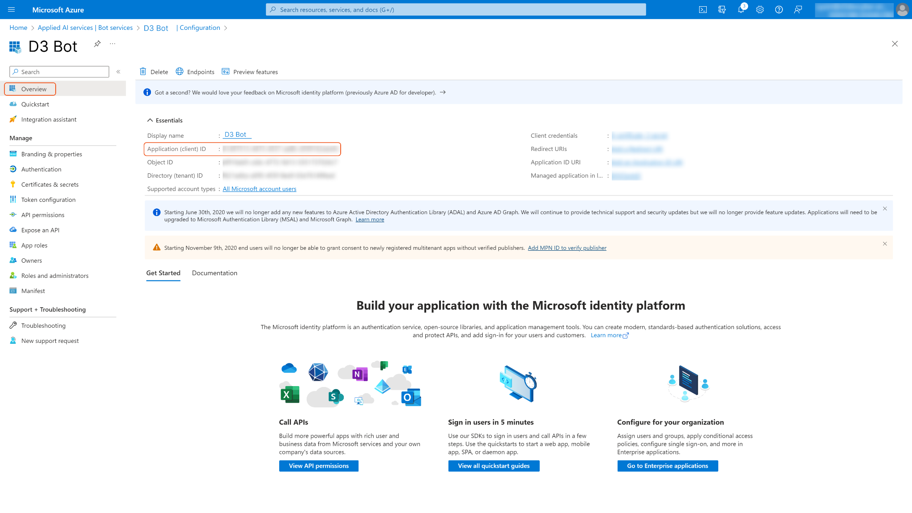
Task: Open the Manifest editor
Action: 33,290
